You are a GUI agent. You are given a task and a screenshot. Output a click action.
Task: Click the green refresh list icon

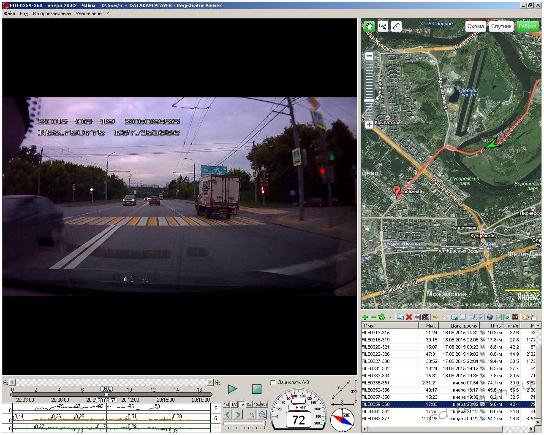382,317
